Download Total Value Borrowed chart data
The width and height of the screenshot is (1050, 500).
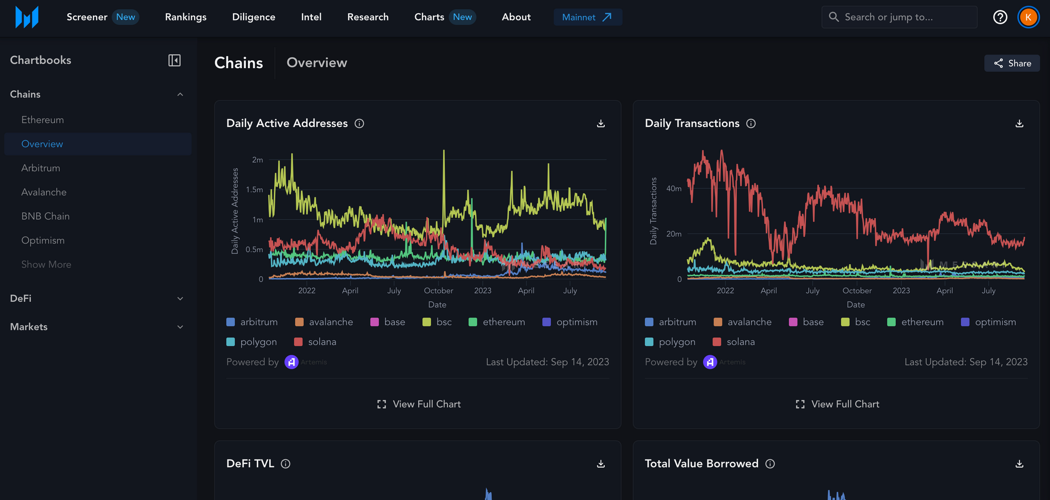point(1019,464)
